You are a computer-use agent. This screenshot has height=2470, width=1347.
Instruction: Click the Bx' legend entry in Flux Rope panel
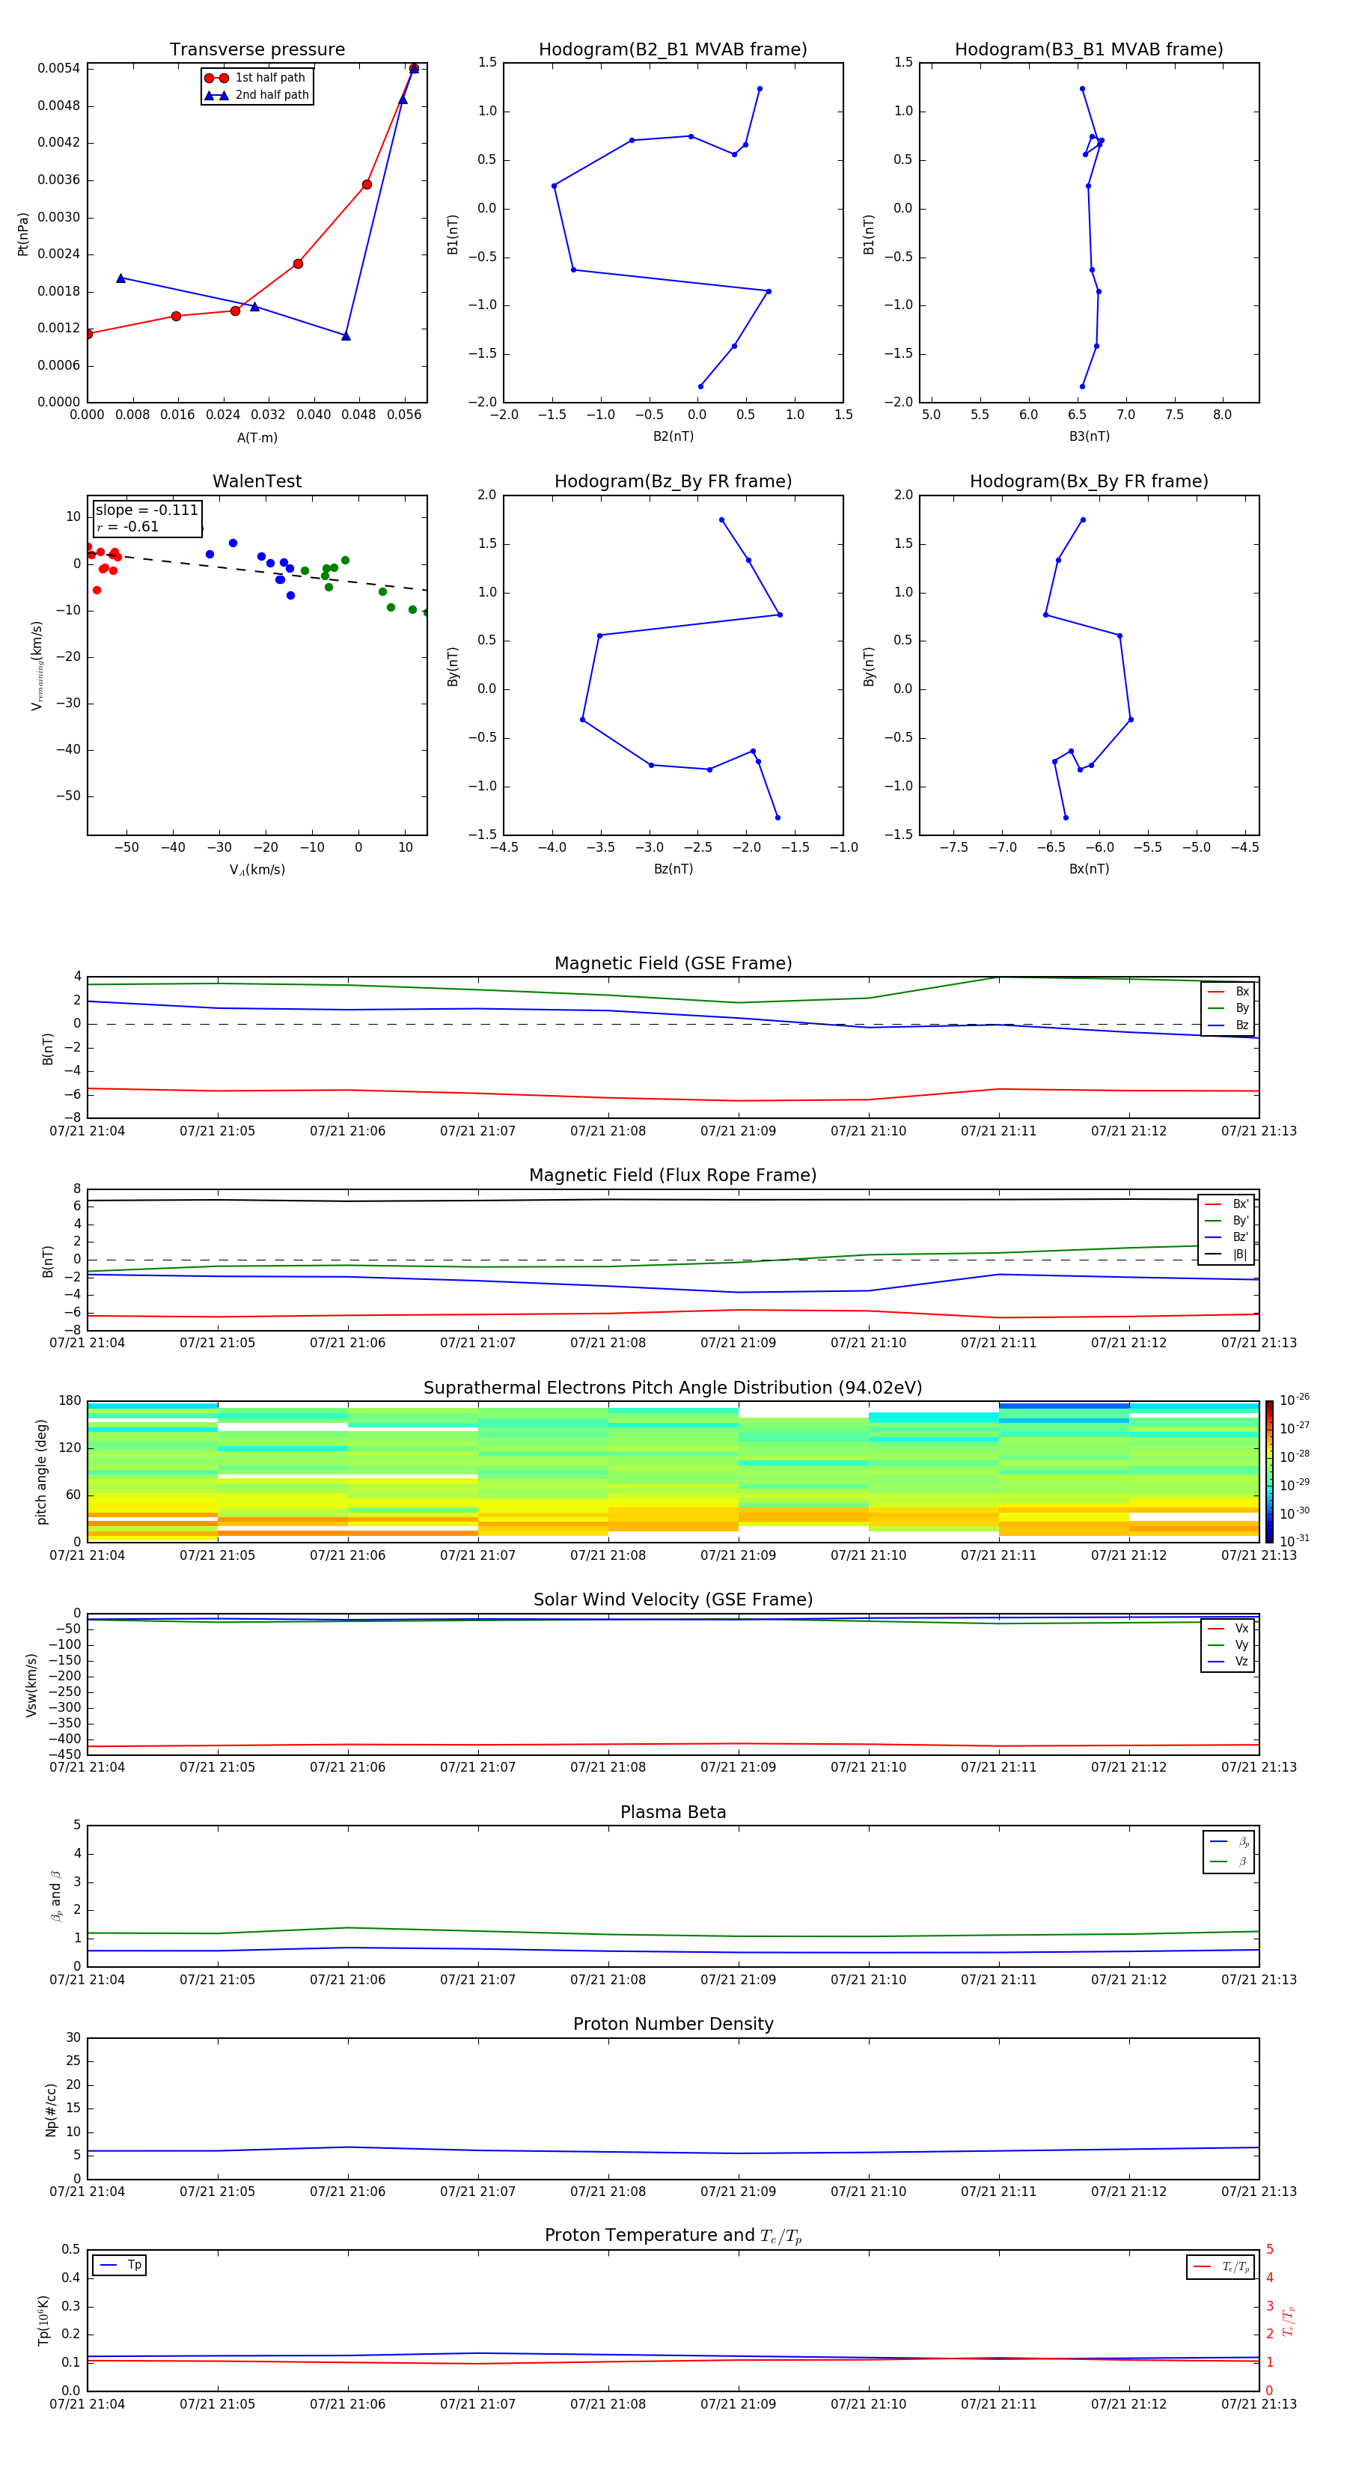(1227, 1204)
